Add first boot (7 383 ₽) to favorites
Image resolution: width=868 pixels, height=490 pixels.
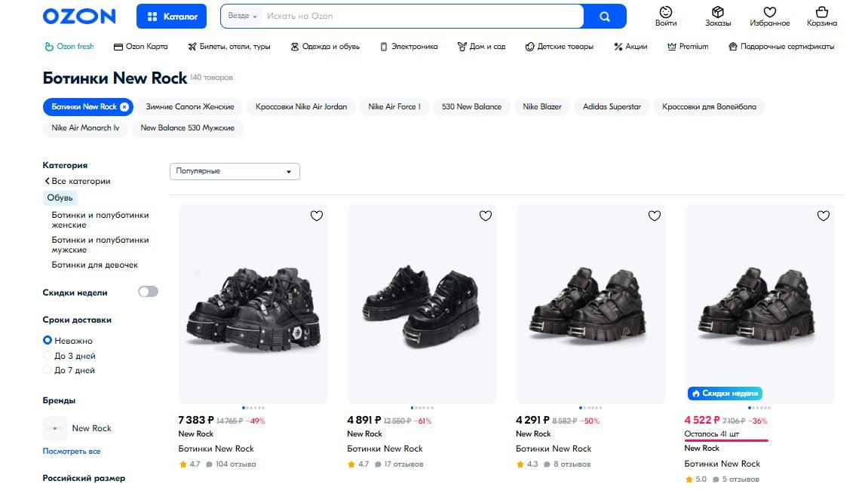click(x=317, y=216)
